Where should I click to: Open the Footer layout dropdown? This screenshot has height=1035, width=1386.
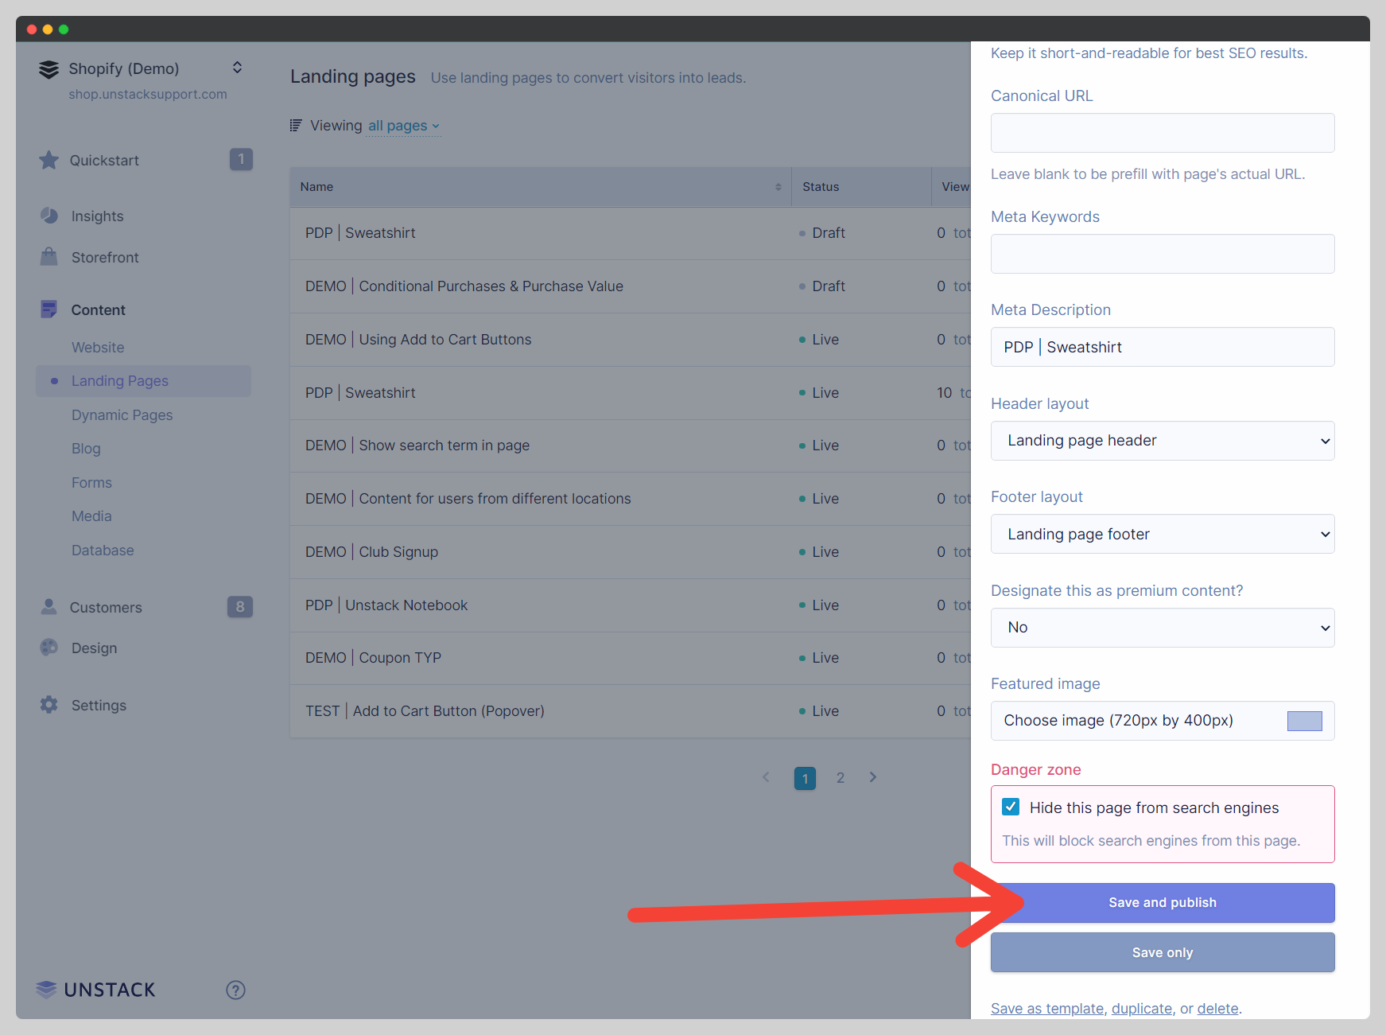point(1162,534)
